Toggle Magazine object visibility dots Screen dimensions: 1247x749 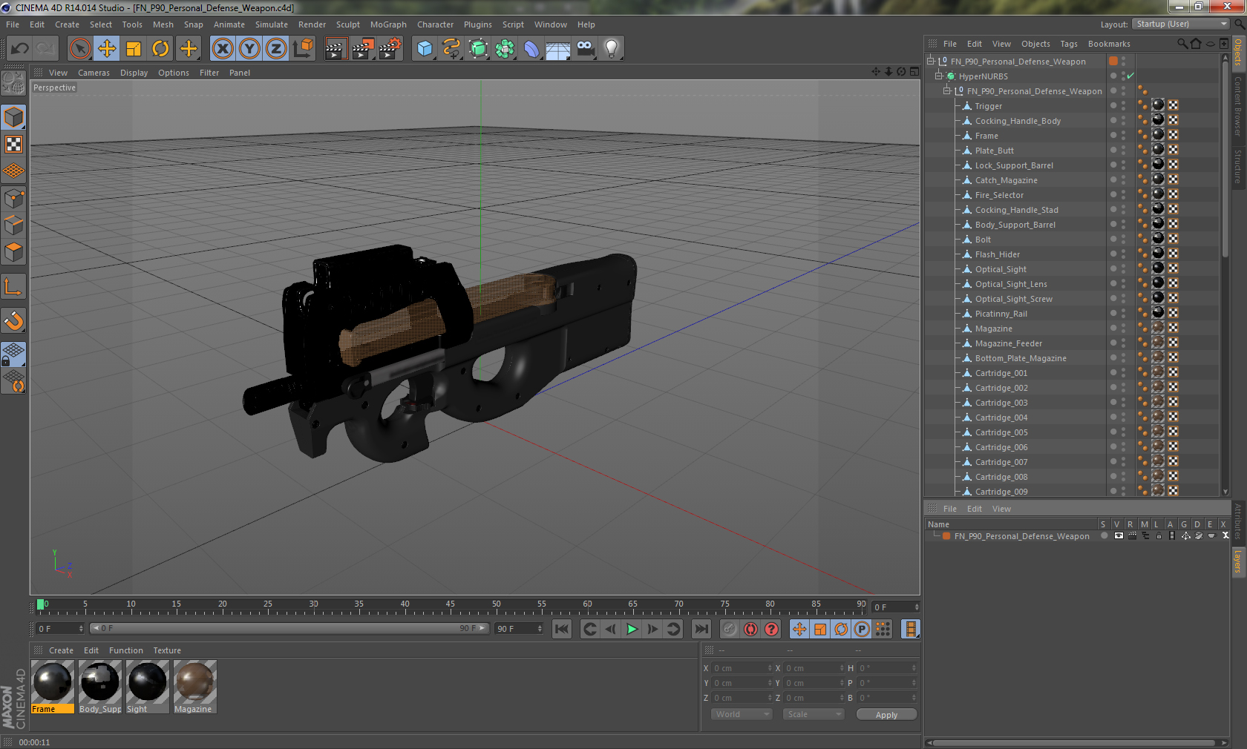click(x=1123, y=328)
